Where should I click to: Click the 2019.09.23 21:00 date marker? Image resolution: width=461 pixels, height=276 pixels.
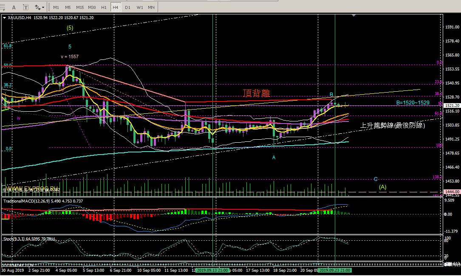click(x=335, y=270)
